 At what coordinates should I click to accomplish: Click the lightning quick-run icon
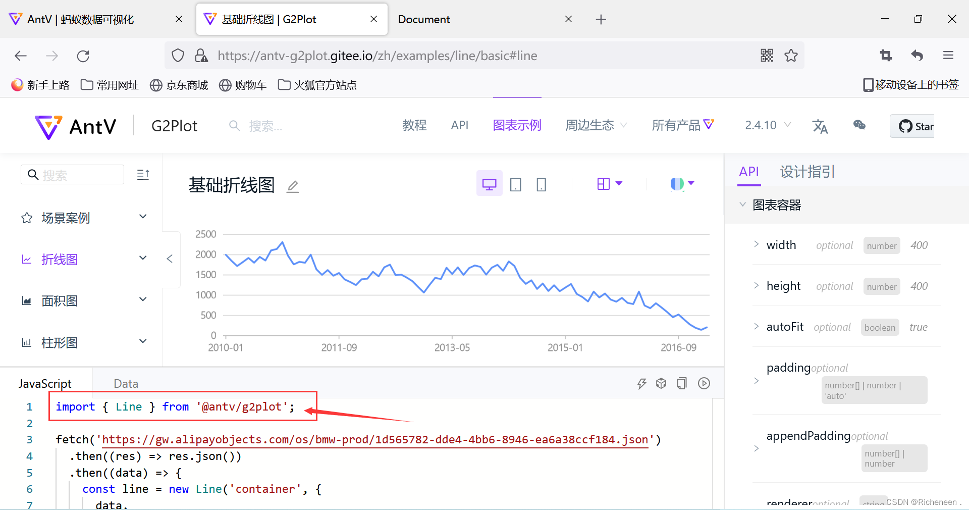(x=641, y=384)
